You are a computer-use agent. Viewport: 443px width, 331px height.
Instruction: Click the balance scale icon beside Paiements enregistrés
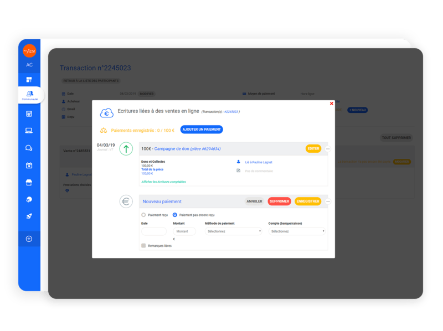104,131
